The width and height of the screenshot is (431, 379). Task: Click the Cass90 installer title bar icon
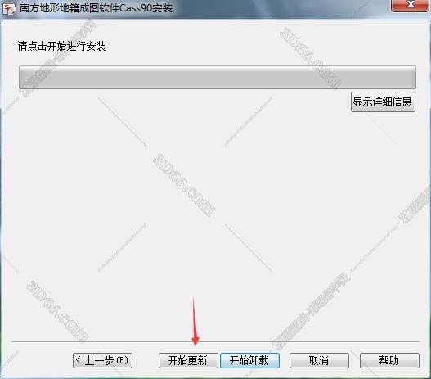point(9,9)
